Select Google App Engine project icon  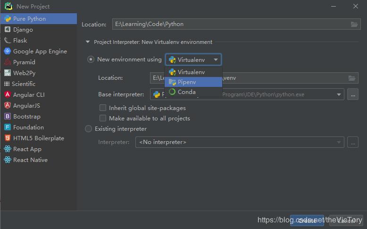pos(8,51)
